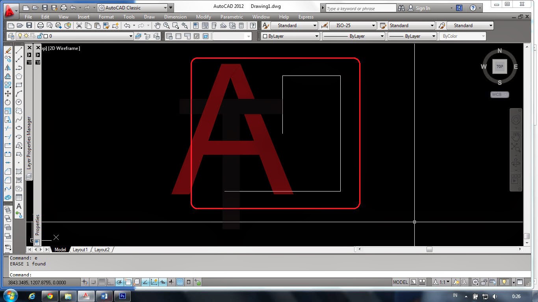
Task: Open the Parametric menu
Action: coord(232,17)
